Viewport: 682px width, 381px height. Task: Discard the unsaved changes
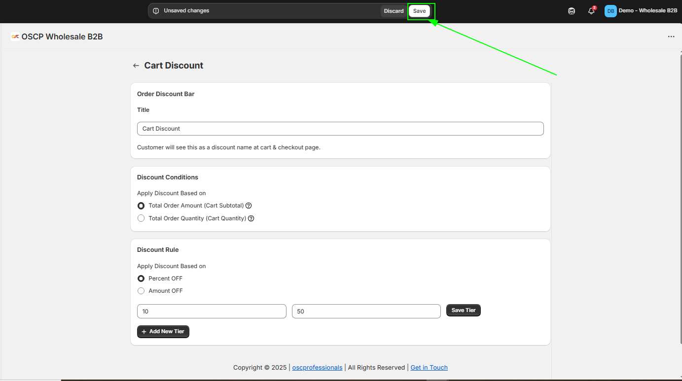394,11
